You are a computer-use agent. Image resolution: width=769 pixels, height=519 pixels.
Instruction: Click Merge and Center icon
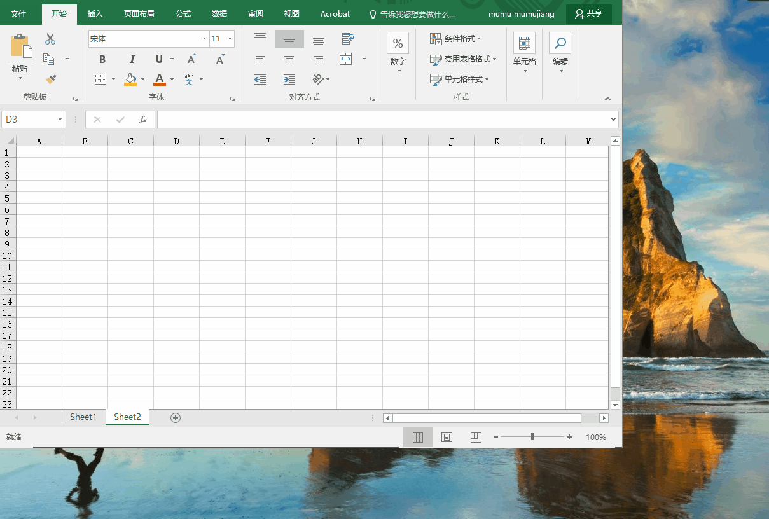click(346, 59)
